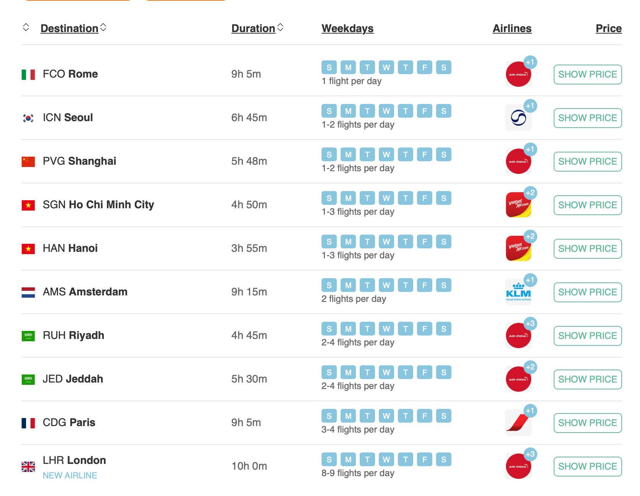The height and width of the screenshot is (496, 640).
Task: Click the VietJet logo in Hanoi row
Action: pyautogui.click(x=518, y=249)
